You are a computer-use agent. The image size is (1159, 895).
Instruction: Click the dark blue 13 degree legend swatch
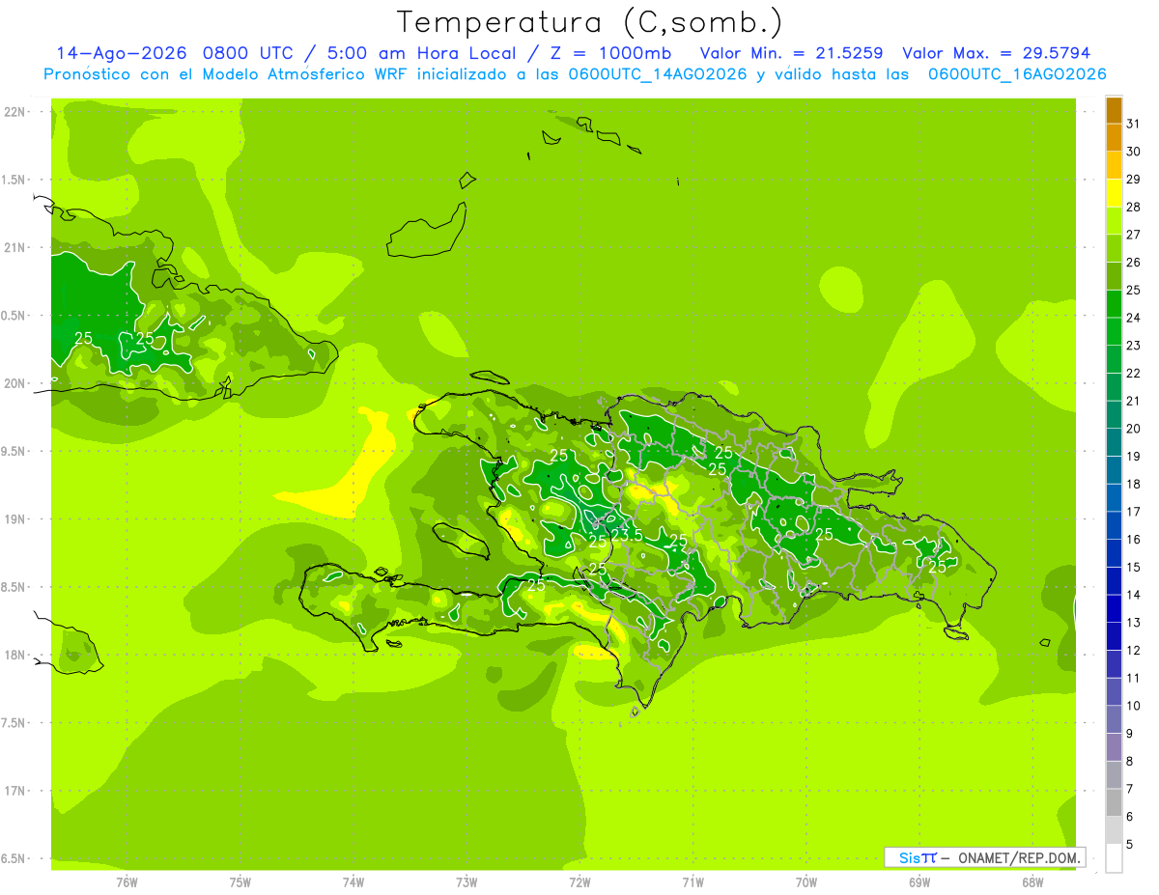[x=1114, y=608]
